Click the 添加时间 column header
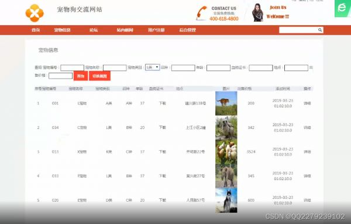The width and height of the screenshot is (351, 224). pos(283,89)
